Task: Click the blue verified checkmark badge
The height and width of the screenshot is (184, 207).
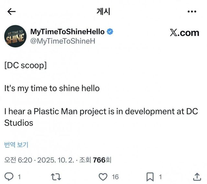Action: (110, 32)
